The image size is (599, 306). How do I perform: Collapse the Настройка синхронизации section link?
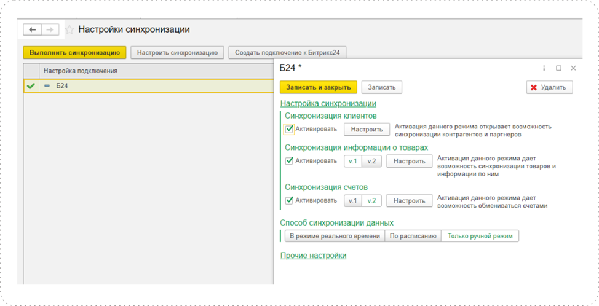(x=328, y=103)
